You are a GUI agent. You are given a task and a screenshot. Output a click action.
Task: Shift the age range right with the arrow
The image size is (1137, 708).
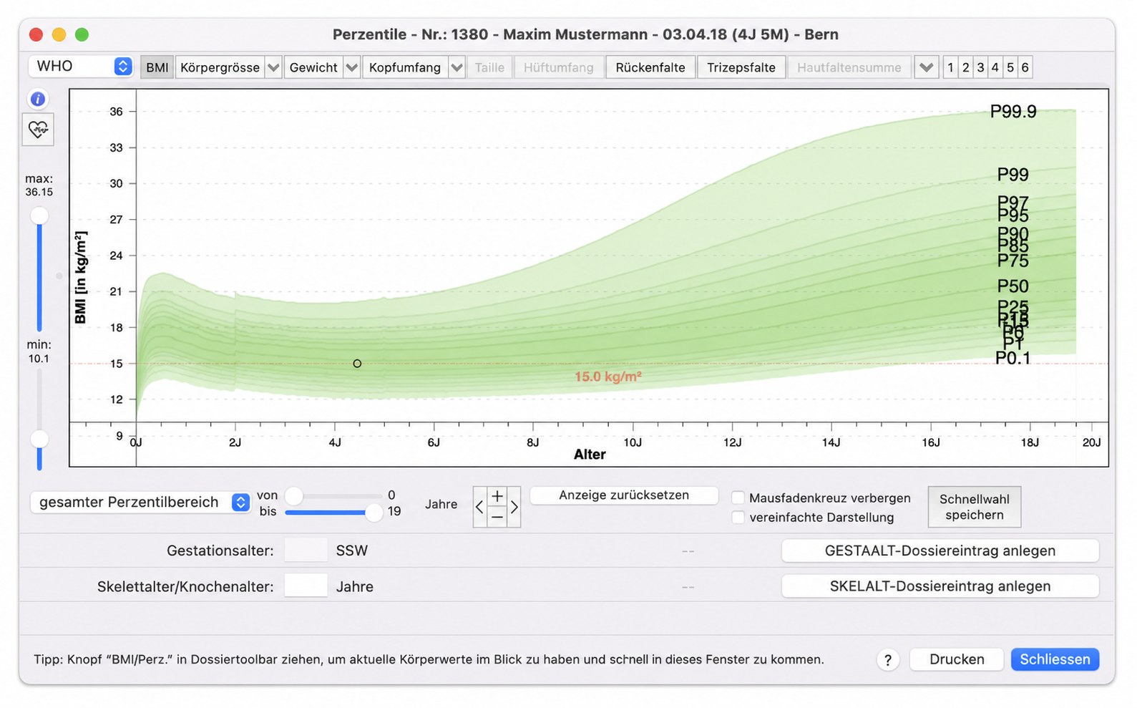(514, 507)
